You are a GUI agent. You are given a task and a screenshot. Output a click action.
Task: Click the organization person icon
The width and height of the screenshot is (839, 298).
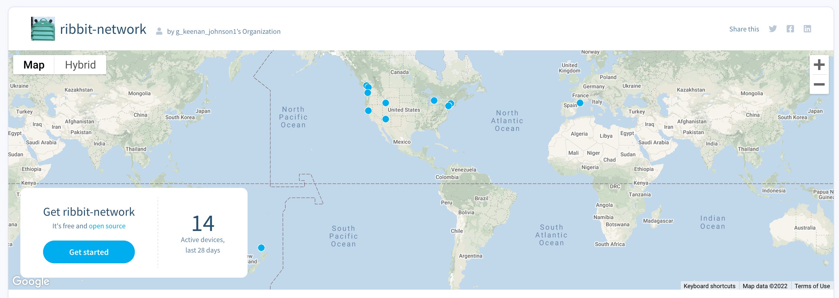[159, 31]
